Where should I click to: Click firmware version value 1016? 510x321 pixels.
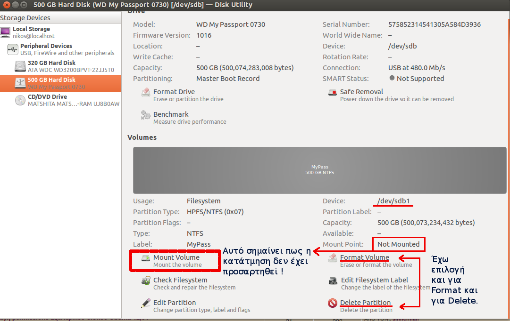coord(204,35)
